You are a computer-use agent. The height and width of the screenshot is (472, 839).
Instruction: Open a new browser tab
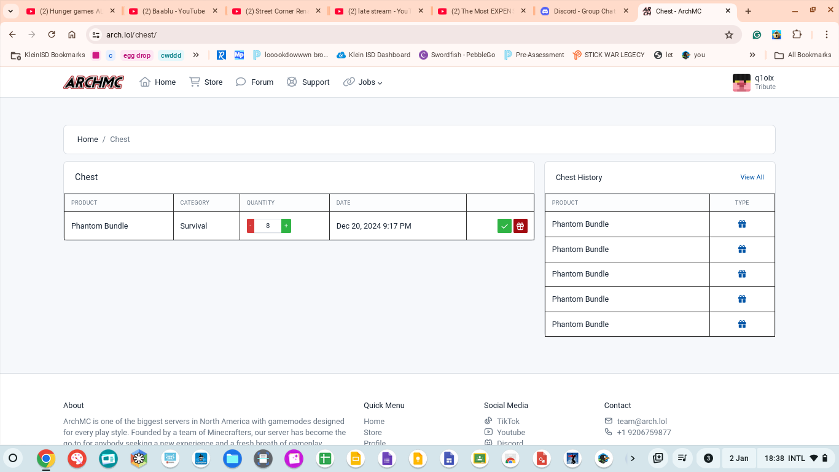click(748, 11)
